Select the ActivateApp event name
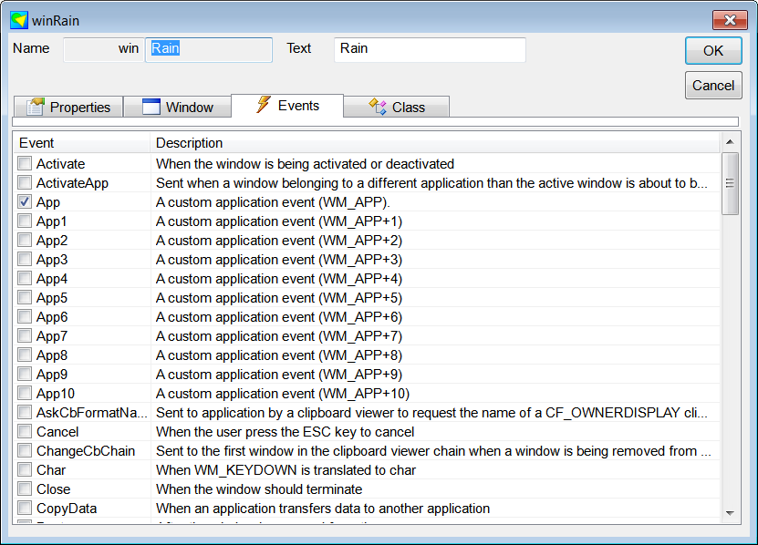 pos(72,183)
